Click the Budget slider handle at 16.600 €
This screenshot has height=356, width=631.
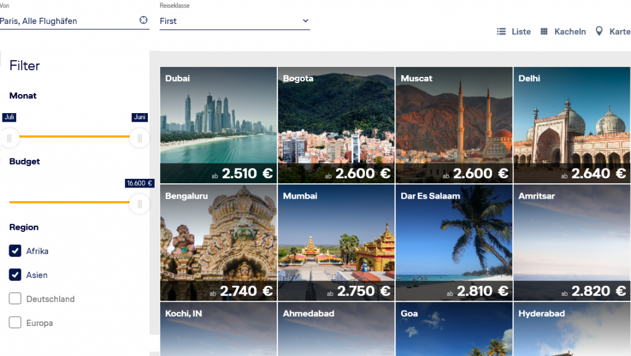coord(139,204)
